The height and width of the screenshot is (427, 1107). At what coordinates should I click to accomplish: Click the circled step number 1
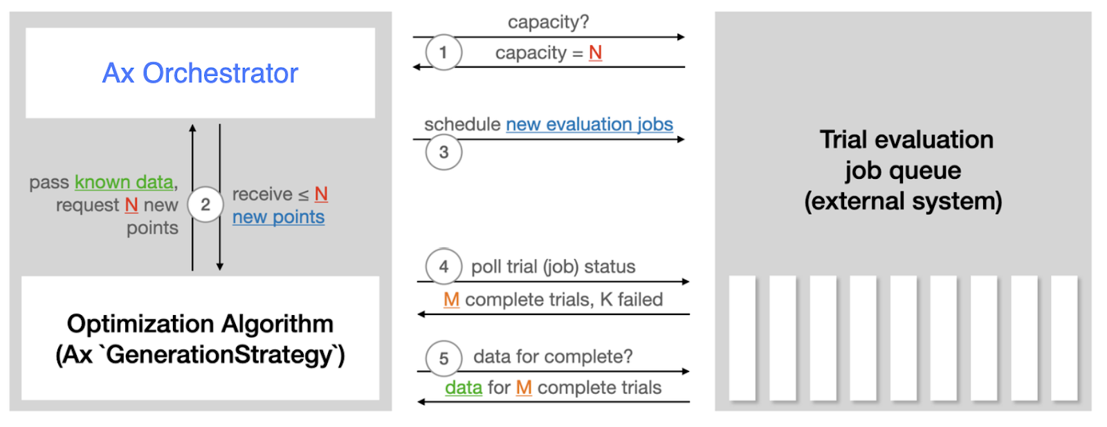[443, 53]
